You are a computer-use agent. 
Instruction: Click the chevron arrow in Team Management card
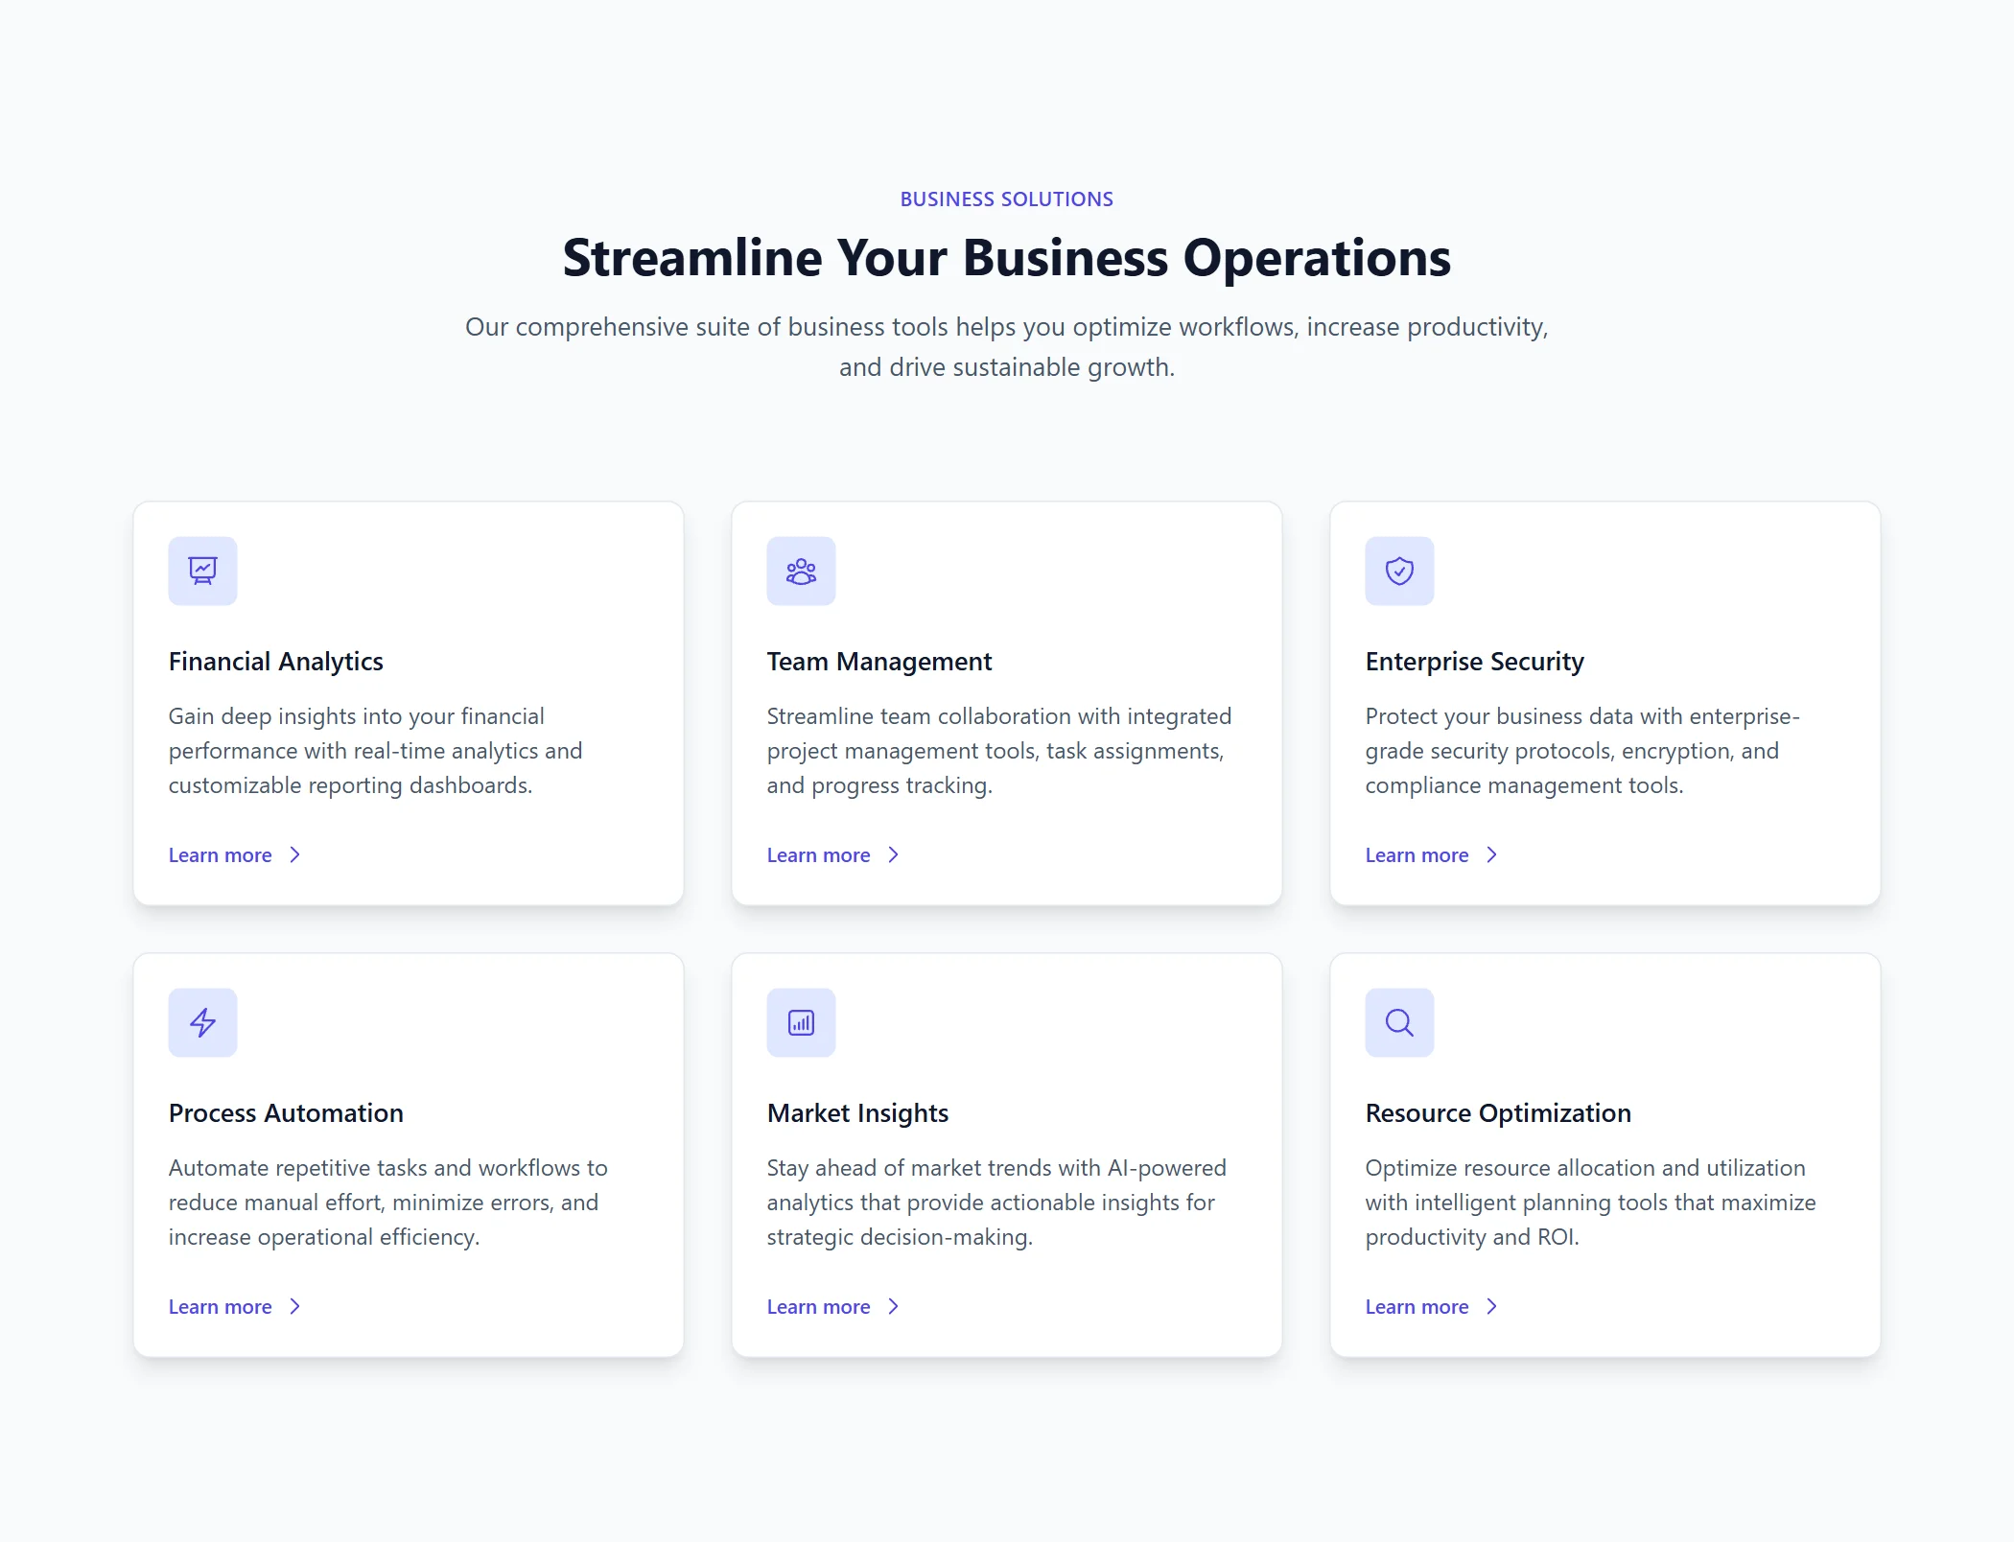(893, 854)
